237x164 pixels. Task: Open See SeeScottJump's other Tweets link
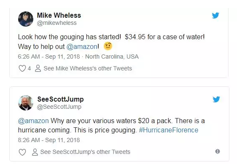click(85, 152)
